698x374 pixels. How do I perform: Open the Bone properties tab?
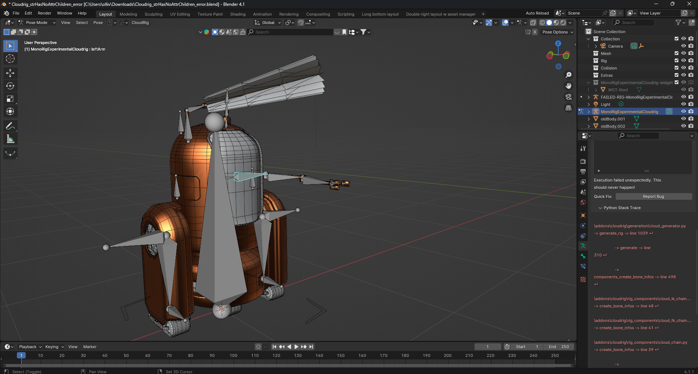click(583, 256)
